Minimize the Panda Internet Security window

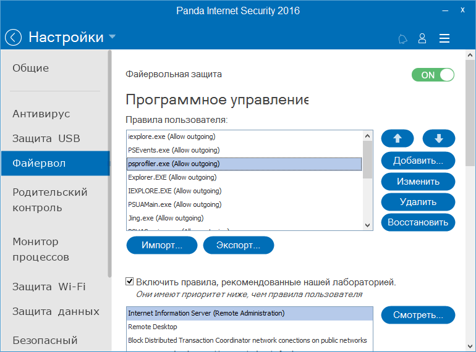click(445, 10)
